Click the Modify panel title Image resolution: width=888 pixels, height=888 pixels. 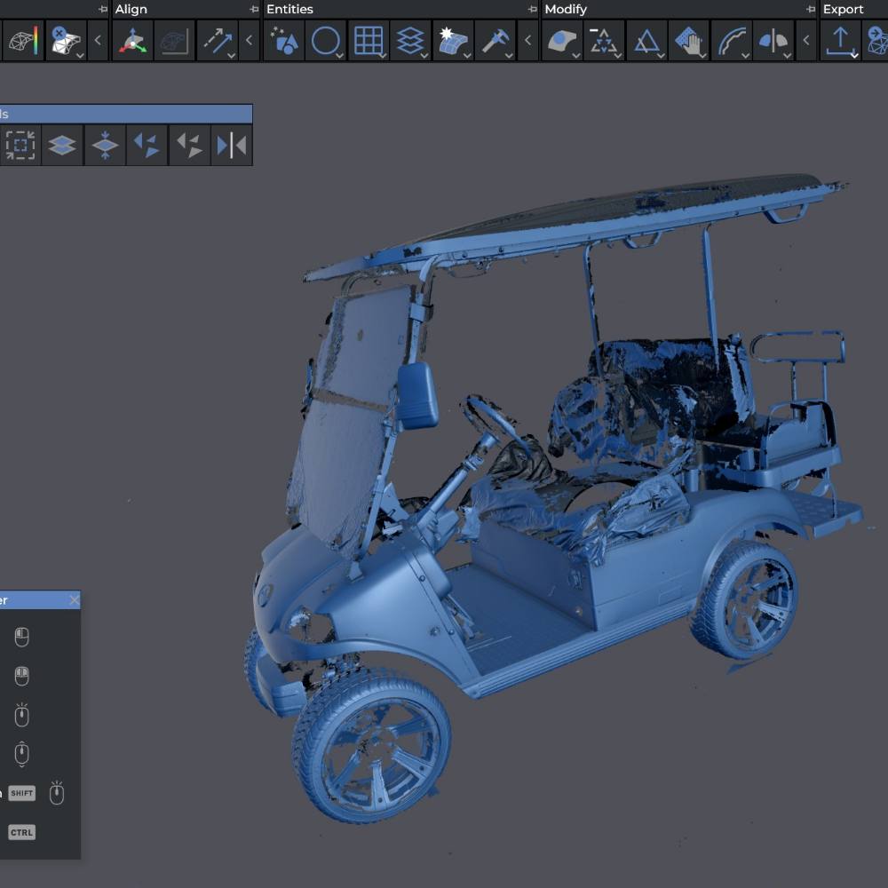click(x=565, y=9)
